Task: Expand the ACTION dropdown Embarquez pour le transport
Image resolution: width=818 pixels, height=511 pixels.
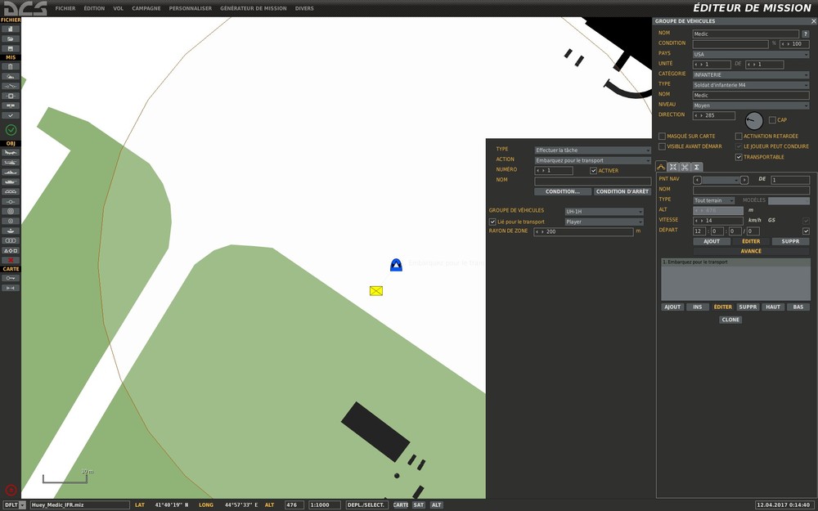Action: pyautogui.click(x=592, y=160)
